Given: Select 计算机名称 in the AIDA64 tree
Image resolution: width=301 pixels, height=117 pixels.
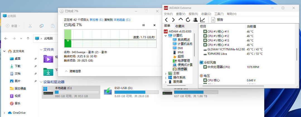Looking at the screenshot, I should click(x=182, y=44).
